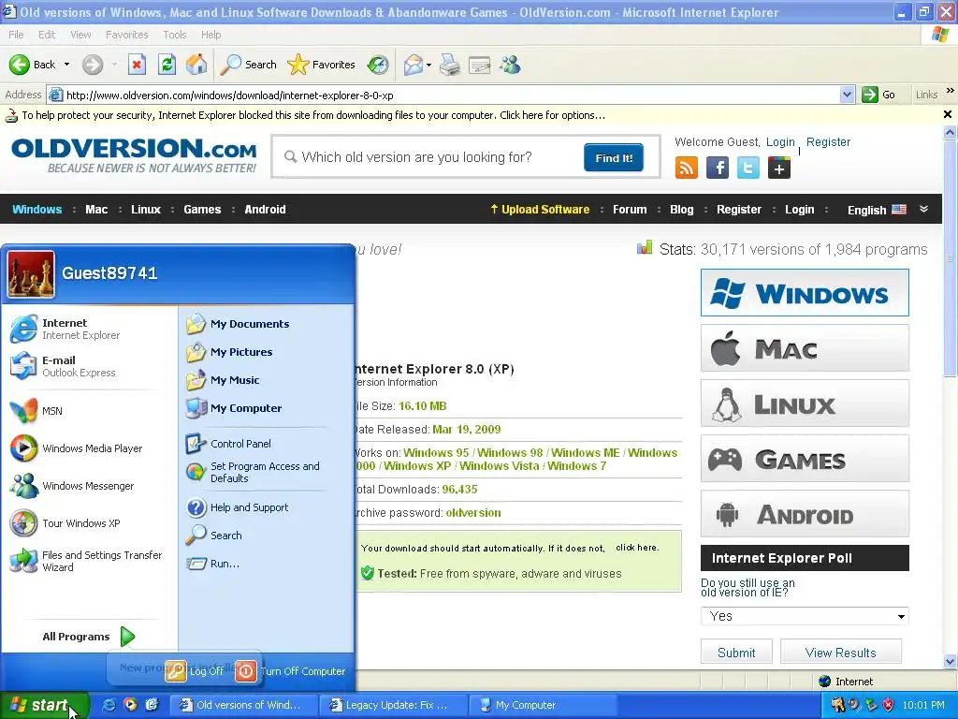Select the Linux category banner
The image size is (958, 719).
[805, 404]
